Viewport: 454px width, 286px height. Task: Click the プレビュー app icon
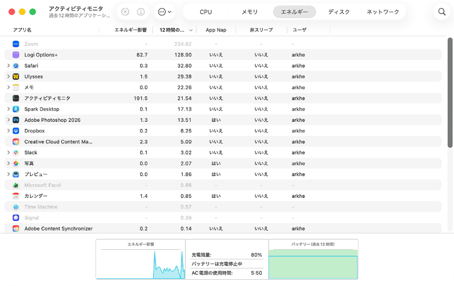(16, 174)
